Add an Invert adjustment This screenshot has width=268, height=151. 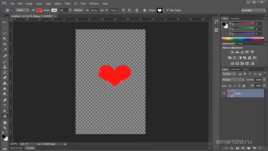coord(232,63)
